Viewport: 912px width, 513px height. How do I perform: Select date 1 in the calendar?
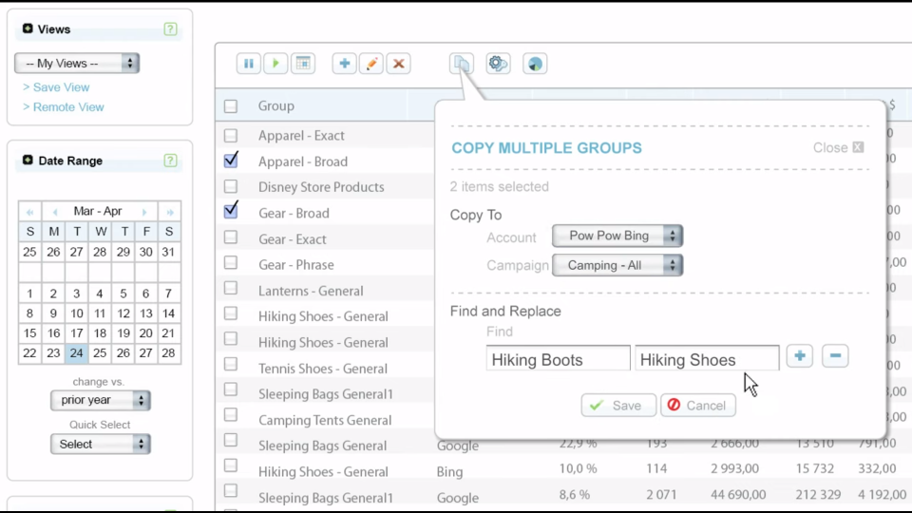[29, 294]
